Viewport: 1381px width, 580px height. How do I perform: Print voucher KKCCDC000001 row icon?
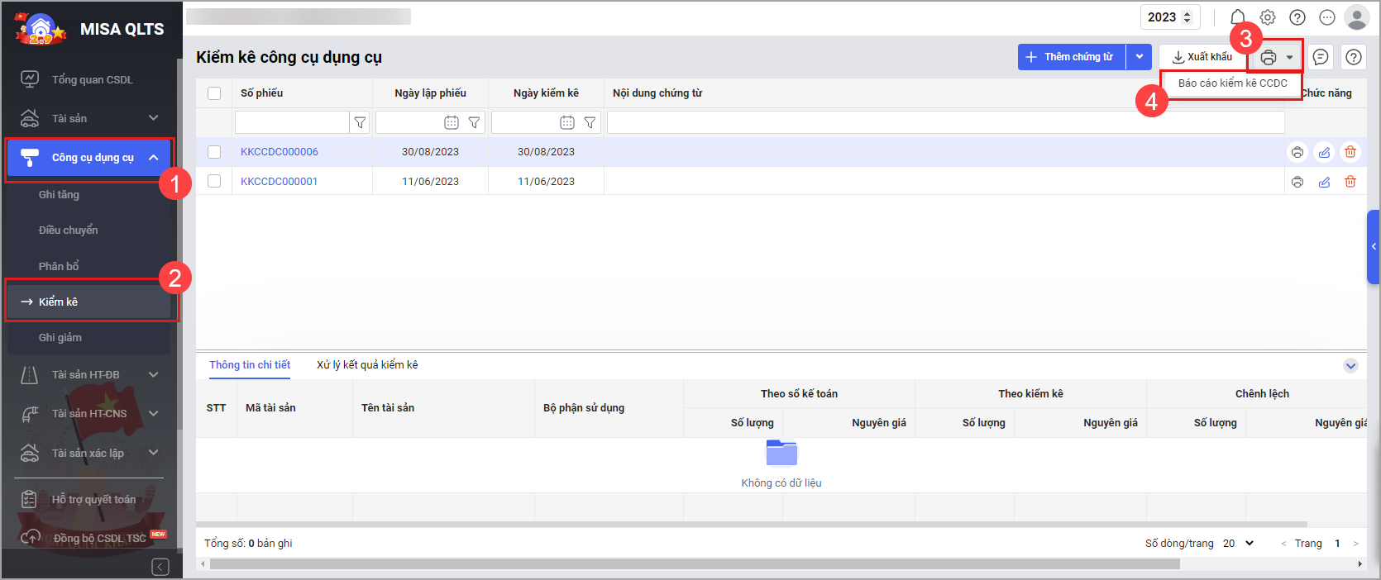click(x=1297, y=182)
